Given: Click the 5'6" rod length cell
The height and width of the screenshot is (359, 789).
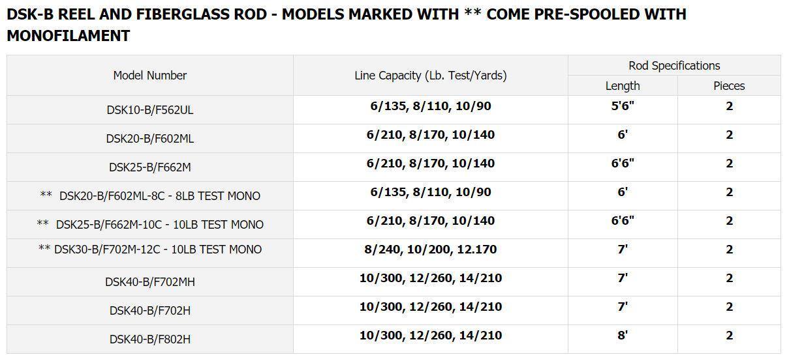Looking at the screenshot, I should coord(623,106).
